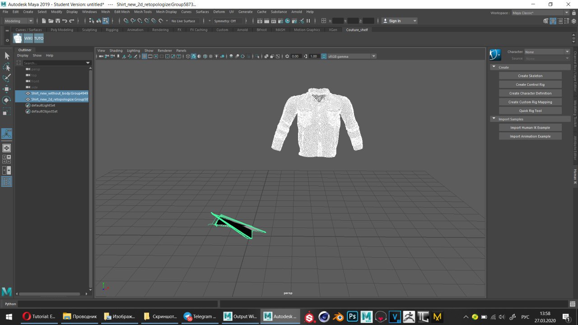Open Opera Tutorial window in taskbar
578x325 pixels.
[x=39, y=316]
